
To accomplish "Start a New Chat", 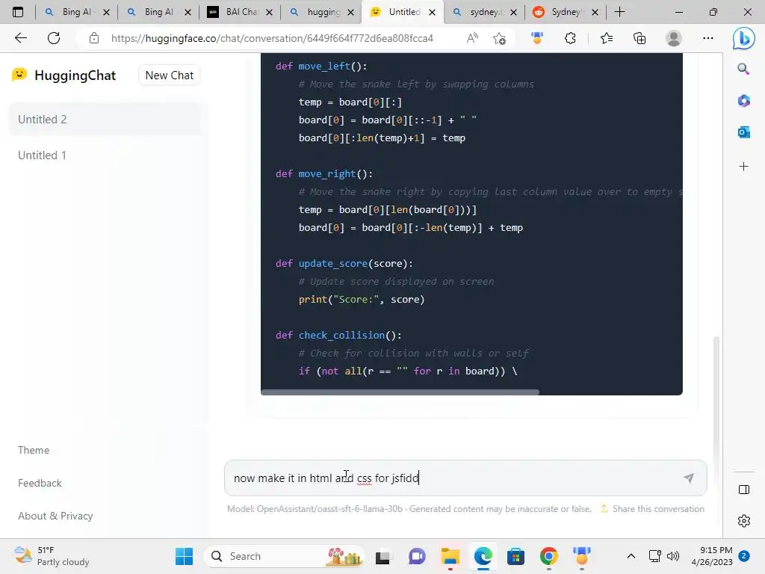I will point(170,75).
